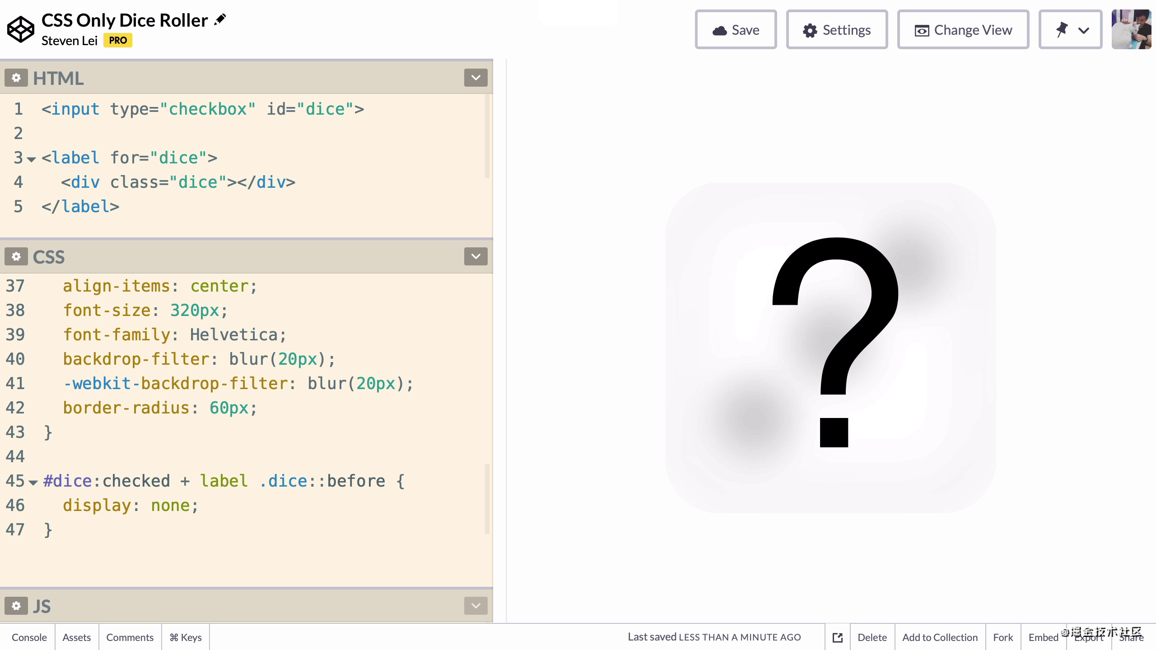Click the Console tab icon
This screenshot has height=650, width=1156.
(29, 637)
